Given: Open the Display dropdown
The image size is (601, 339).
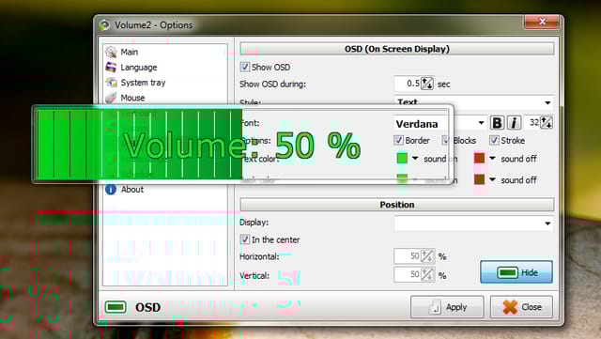Looking at the screenshot, I should pos(473,223).
